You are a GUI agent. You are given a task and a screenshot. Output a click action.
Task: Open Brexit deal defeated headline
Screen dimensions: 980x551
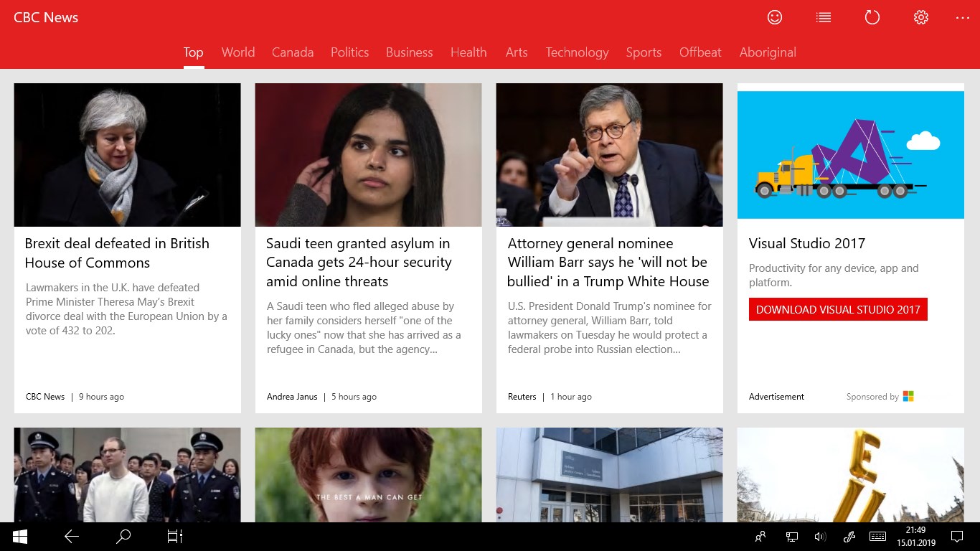click(117, 253)
